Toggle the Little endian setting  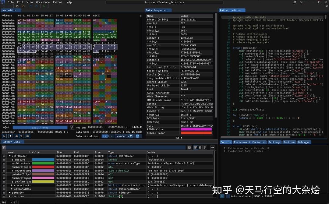coord(108,136)
